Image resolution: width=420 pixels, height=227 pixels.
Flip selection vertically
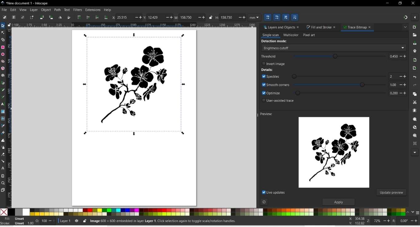[x=69, y=18]
